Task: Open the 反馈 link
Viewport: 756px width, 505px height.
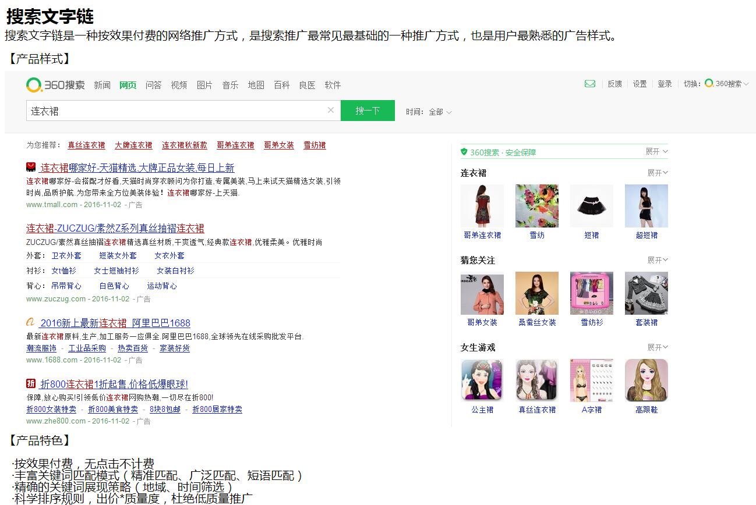Action: pyautogui.click(x=614, y=84)
